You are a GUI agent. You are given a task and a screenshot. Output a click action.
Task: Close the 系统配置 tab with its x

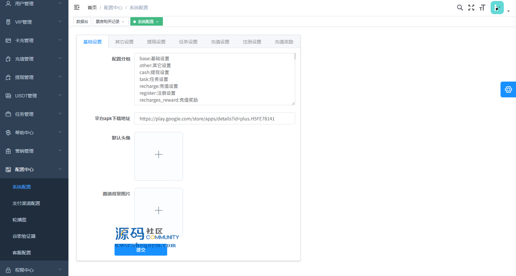click(157, 22)
